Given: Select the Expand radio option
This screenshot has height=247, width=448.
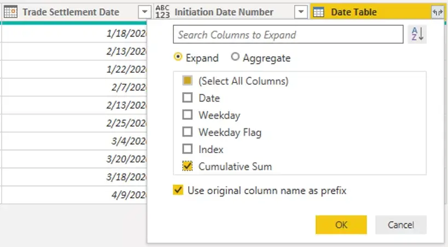Looking at the screenshot, I should 178,57.
